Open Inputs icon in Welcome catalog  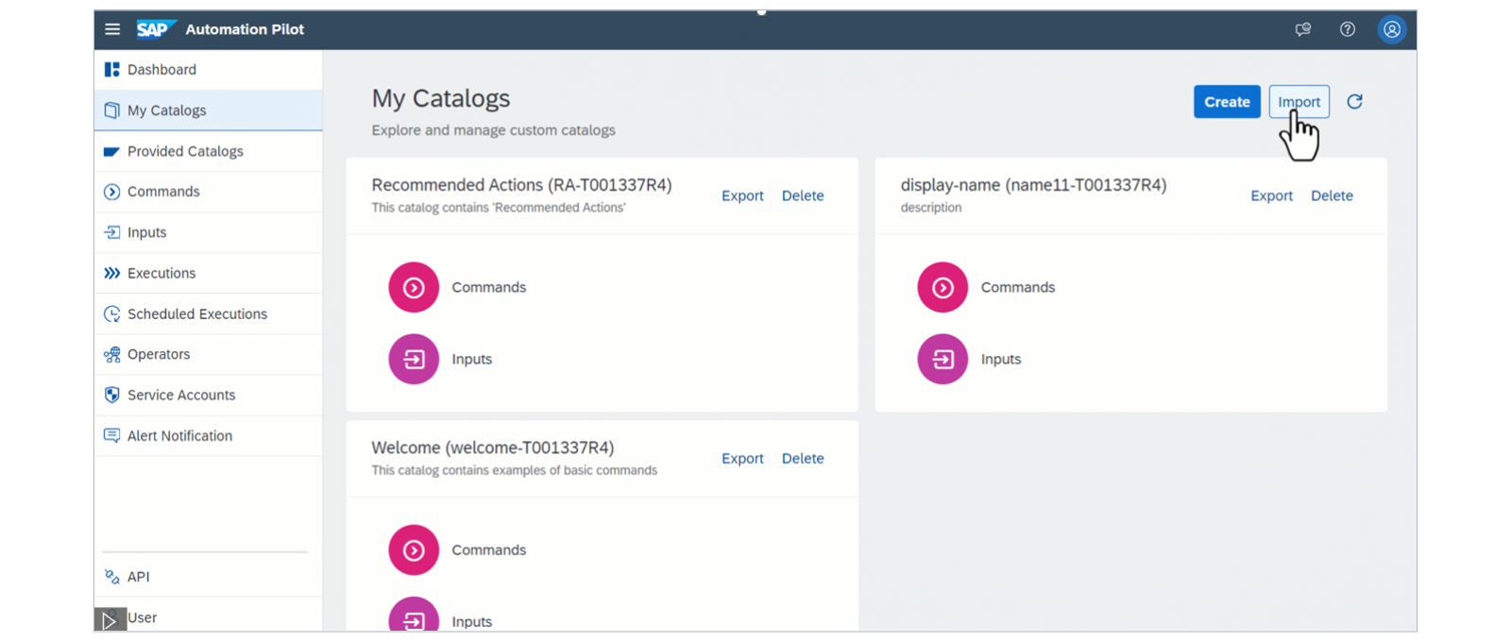click(x=414, y=615)
